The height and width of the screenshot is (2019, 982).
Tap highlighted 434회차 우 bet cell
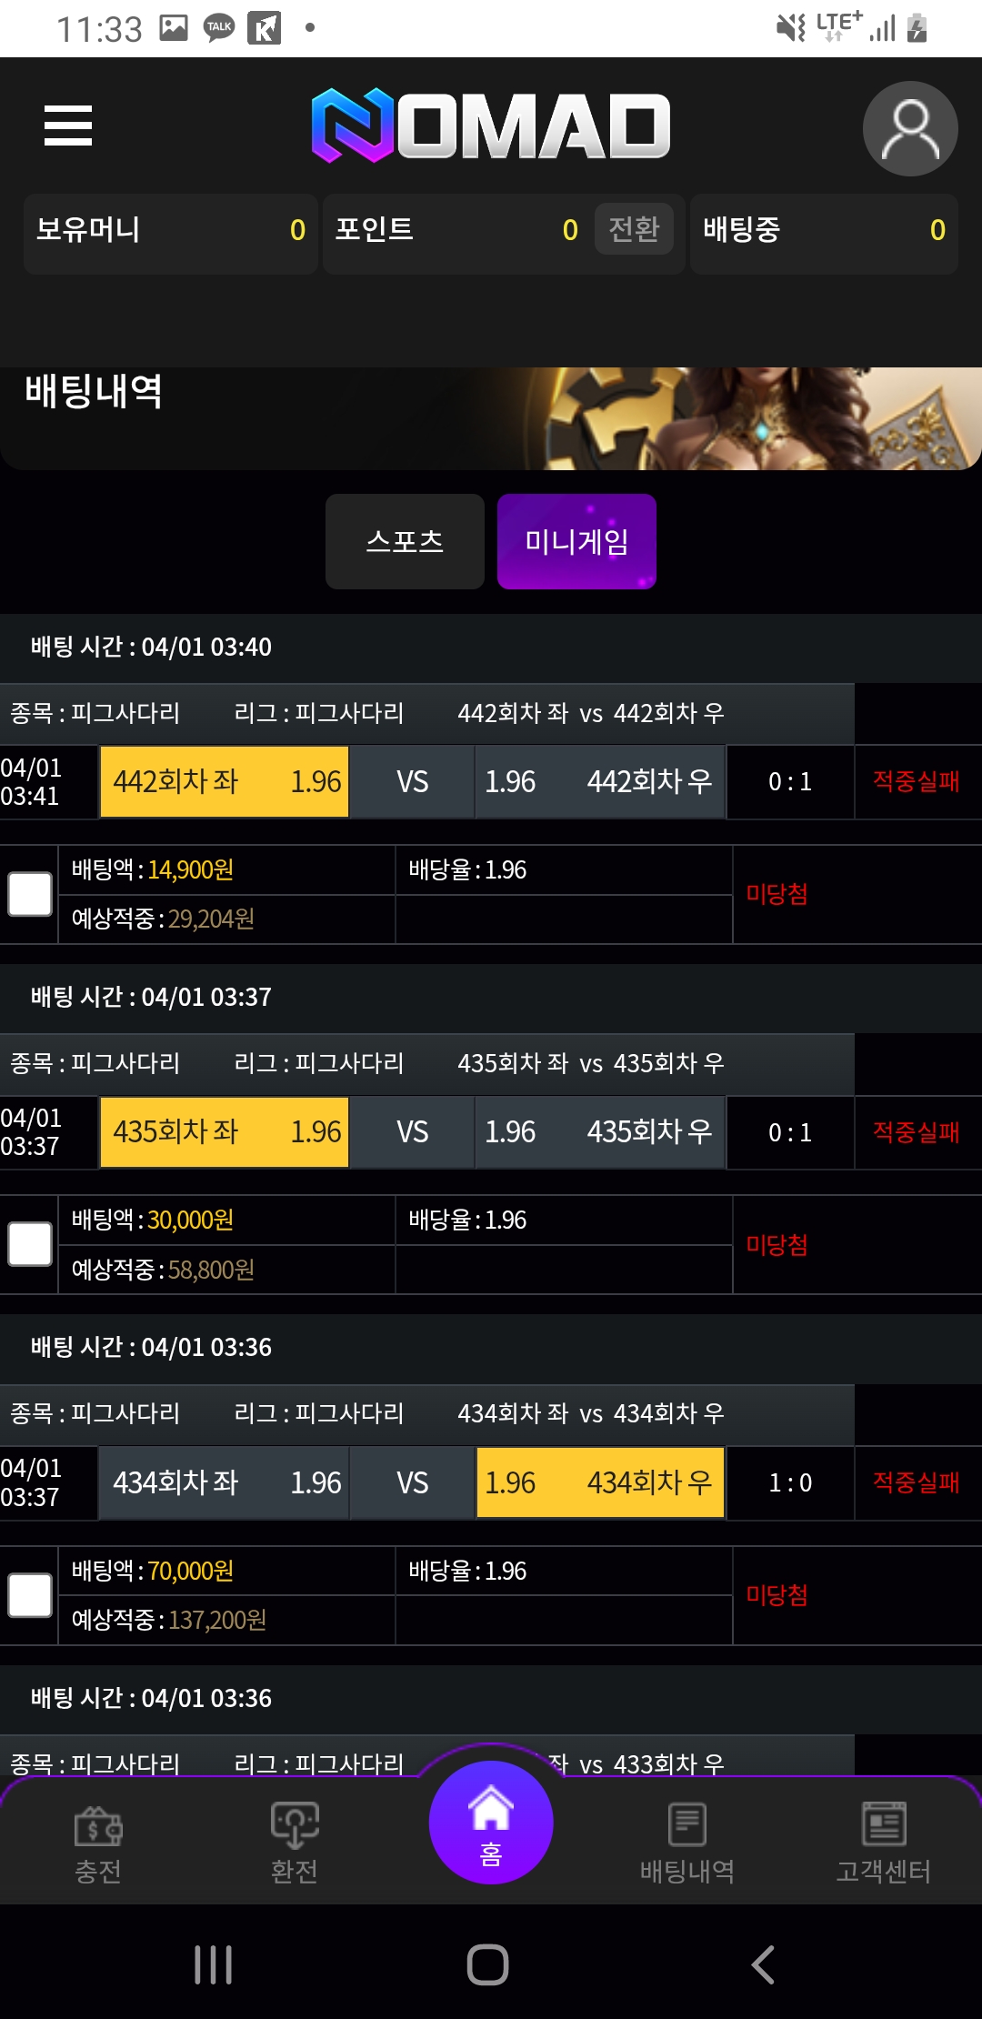pos(600,1482)
